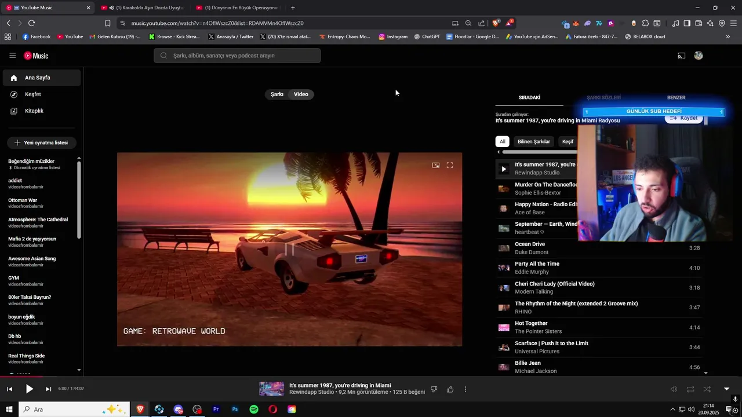Open Brave Shields lion icon
The width and height of the screenshot is (742, 417).
[496, 23]
